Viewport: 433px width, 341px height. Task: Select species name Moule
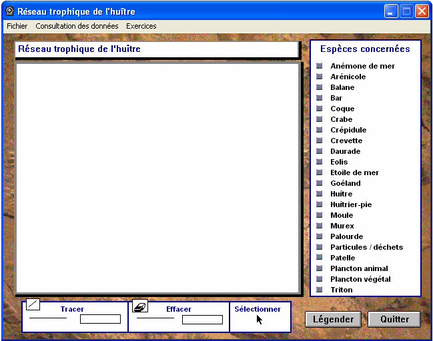coord(342,215)
